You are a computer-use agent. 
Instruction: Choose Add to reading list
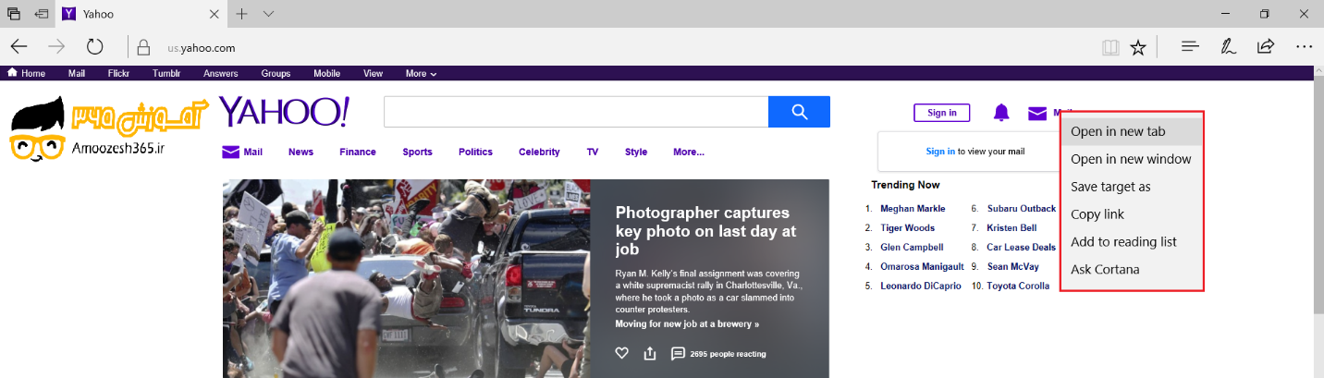click(1132, 242)
